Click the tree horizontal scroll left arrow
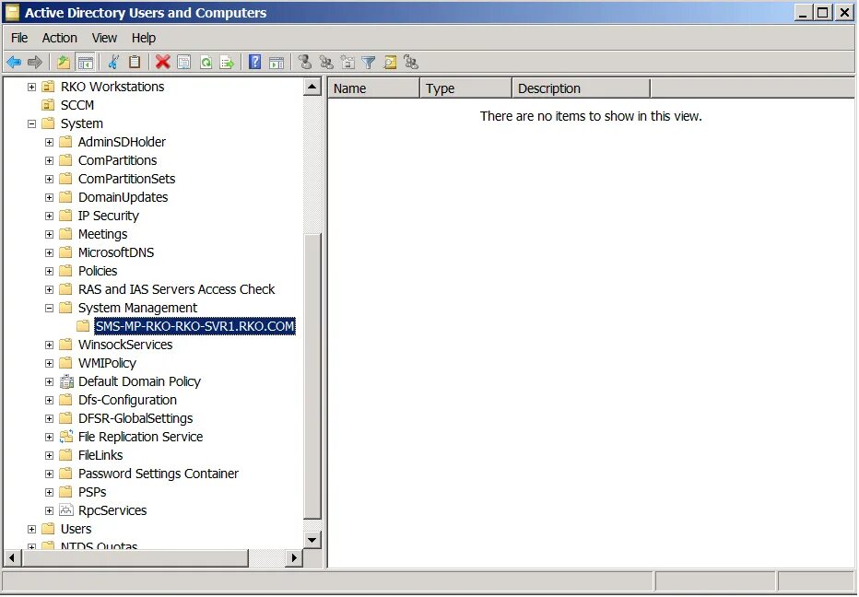Viewport: 859px width, 597px height. 13,558
